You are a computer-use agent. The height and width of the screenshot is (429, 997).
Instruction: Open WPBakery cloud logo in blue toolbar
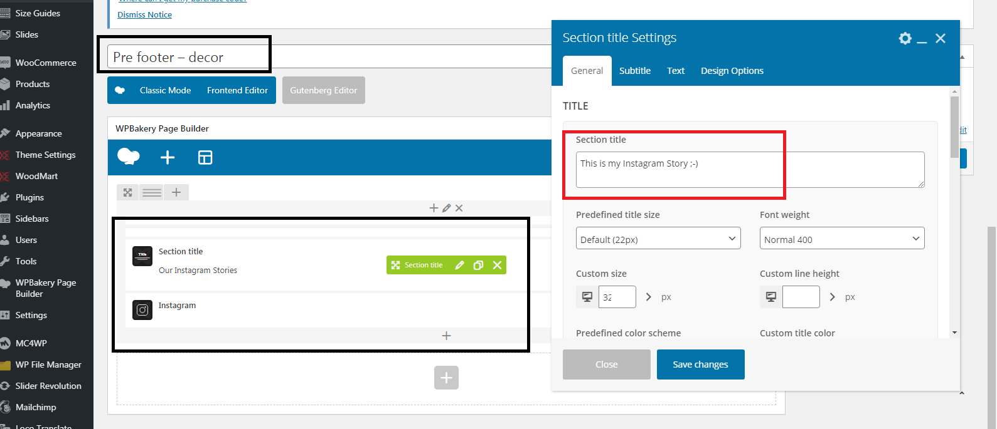pos(129,157)
